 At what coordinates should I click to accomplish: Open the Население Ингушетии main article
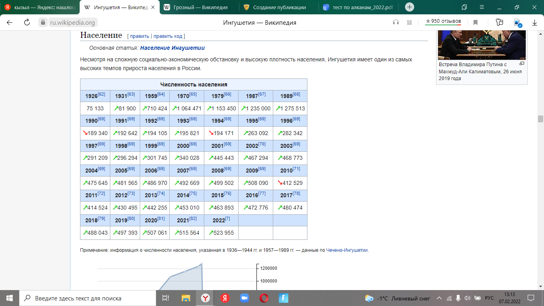(172, 48)
